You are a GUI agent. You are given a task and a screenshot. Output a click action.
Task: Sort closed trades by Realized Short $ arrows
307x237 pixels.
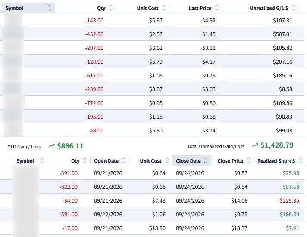(x=301, y=160)
